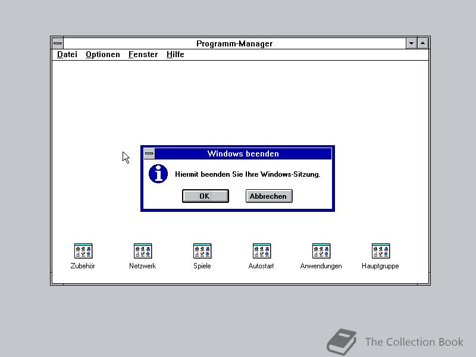Open the Autostart program group icon

262,251
